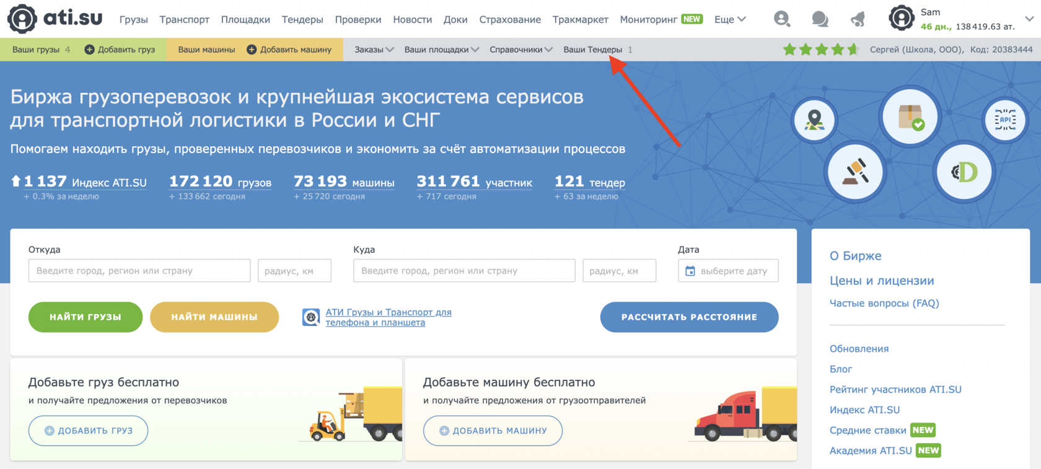This screenshot has width=1041, height=469.
Task: Open the red truck illustration
Action: 745,414
